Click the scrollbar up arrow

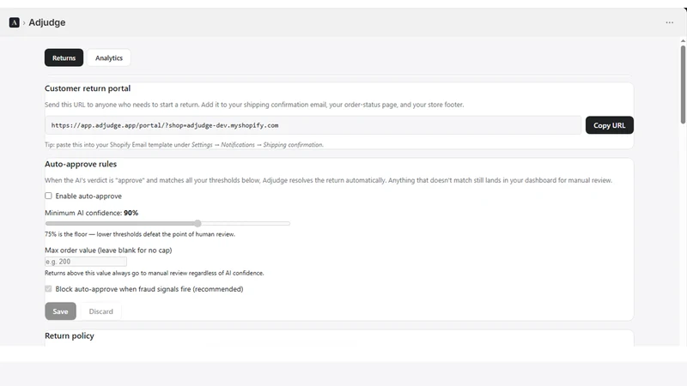[683, 40]
